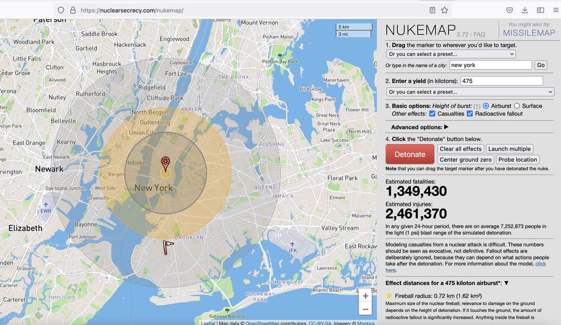Click the map zoom-out minus icon
This screenshot has height=325, width=561.
(x=365, y=309)
